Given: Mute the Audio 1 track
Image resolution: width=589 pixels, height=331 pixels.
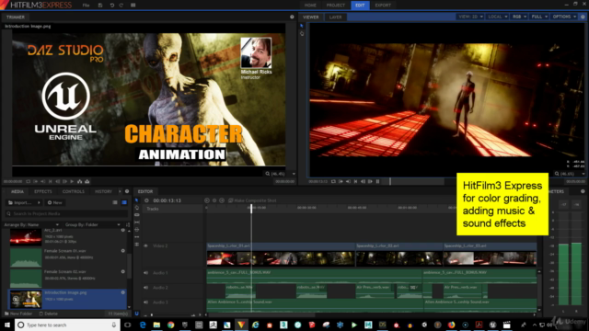Looking at the screenshot, I should (x=145, y=273).
